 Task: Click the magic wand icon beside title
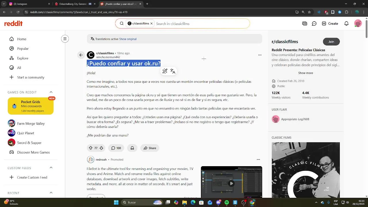(165, 71)
